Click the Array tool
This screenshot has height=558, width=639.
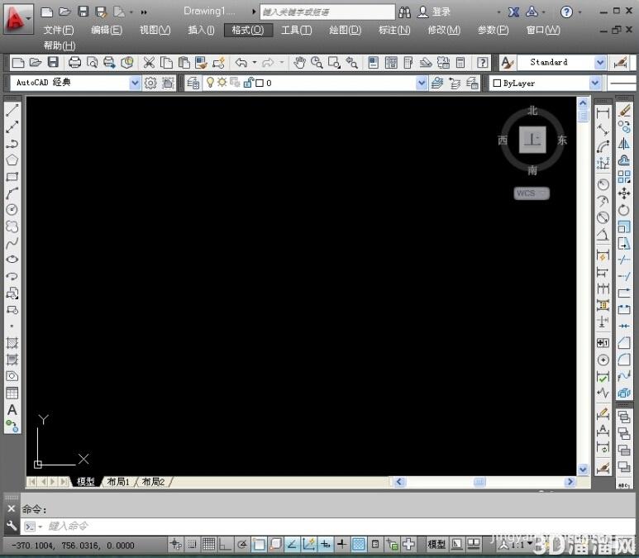(624, 177)
